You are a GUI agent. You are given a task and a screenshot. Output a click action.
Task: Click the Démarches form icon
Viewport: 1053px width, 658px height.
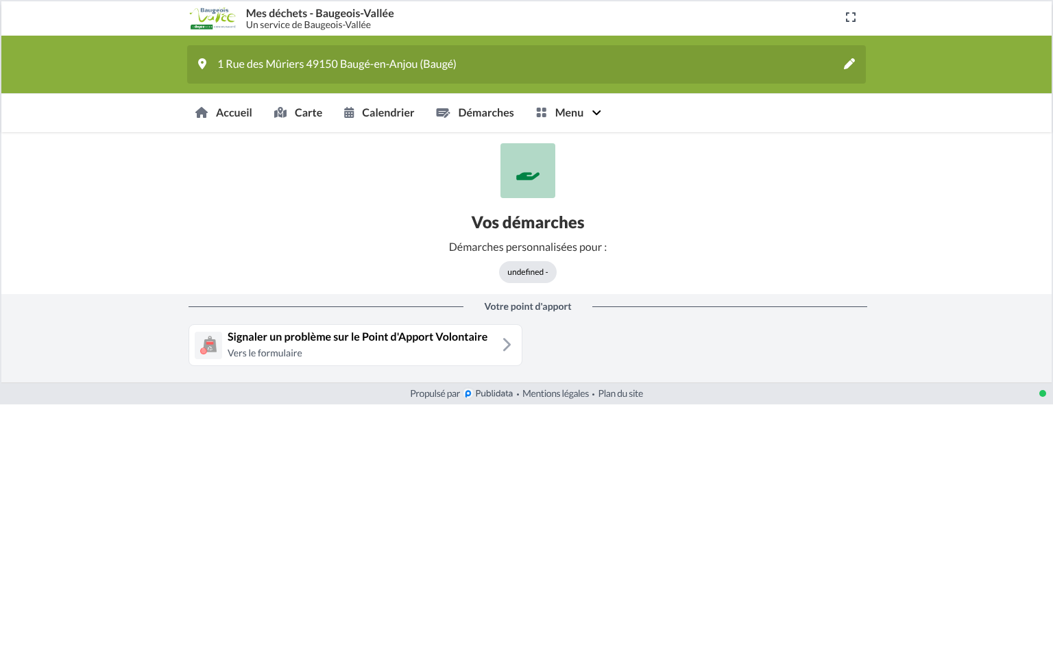click(x=443, y=112)
